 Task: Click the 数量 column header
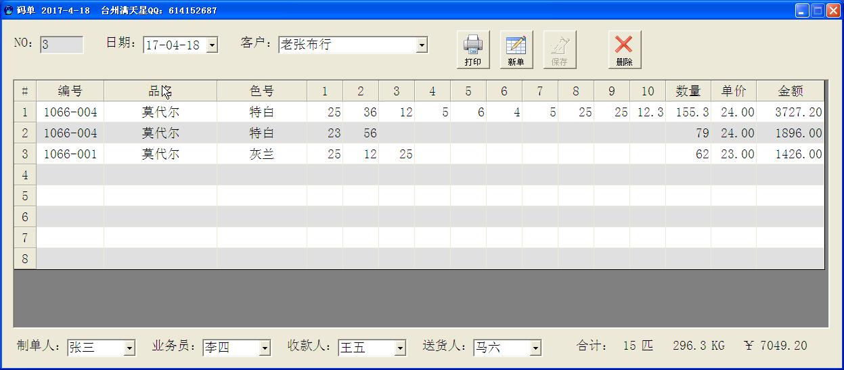coord(688,91)
